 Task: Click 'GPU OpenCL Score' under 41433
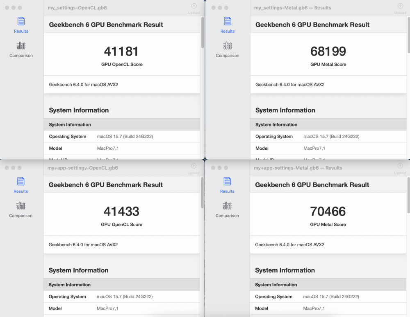click(x=122, y=225)
